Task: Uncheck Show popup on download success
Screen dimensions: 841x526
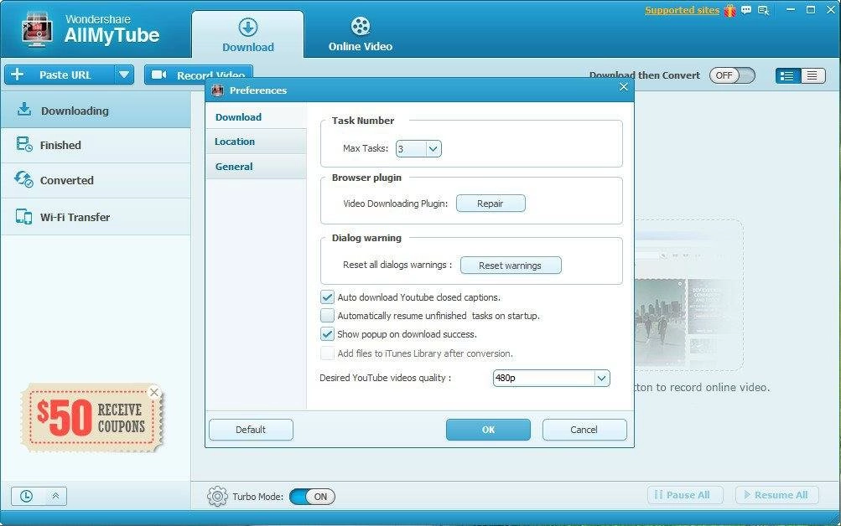Action: click(327, 334)
